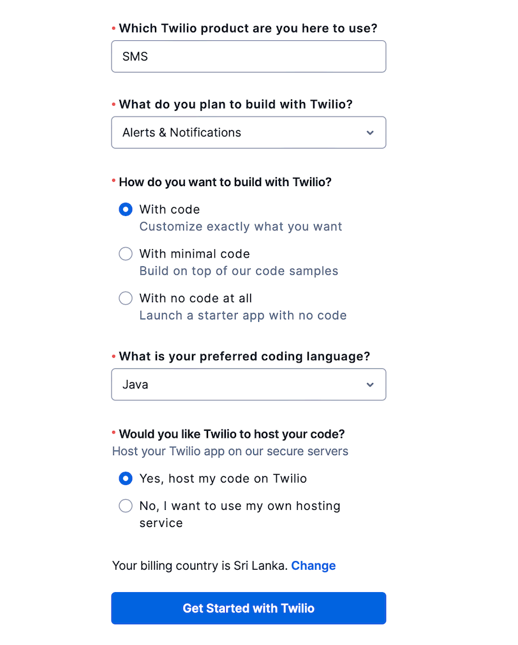518x645 pixels.
Task: Open the preferred coding language dropdown
Action: click(248, 384)
